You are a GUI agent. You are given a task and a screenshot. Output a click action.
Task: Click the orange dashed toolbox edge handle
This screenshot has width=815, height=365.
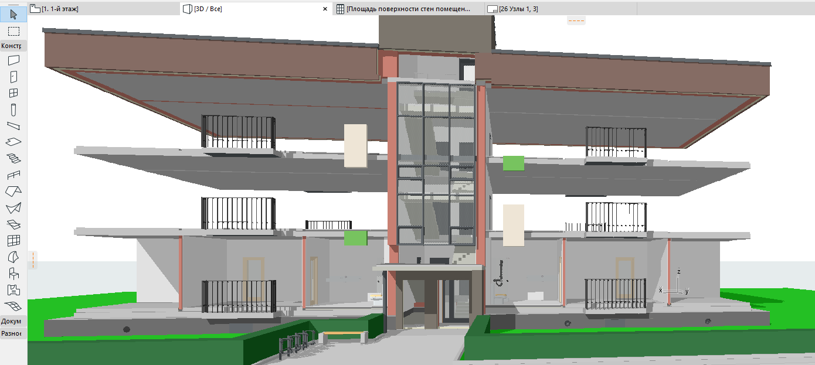(x=34, y=260)
